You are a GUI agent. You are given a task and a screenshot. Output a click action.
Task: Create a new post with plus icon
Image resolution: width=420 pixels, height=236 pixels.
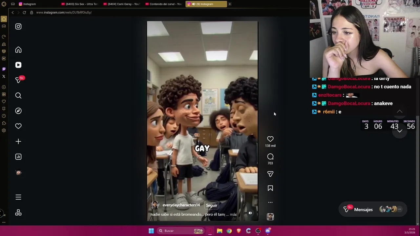(x=18, y=141)
